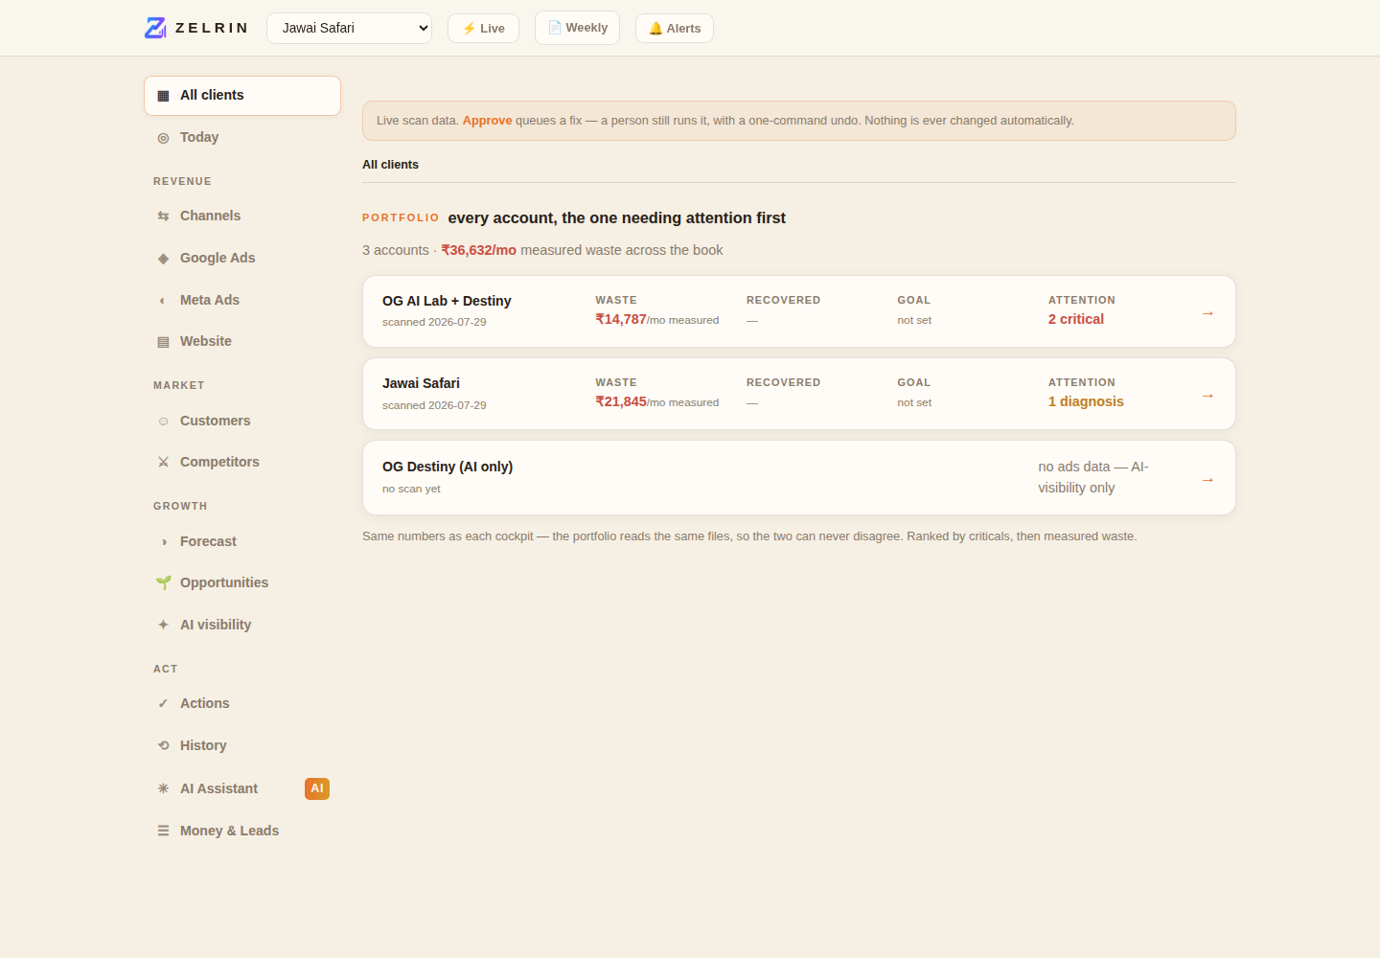The width and height of the screenshot is (1380, 958).
Task: Open the AI Assistant page
Action: [242, 788]
